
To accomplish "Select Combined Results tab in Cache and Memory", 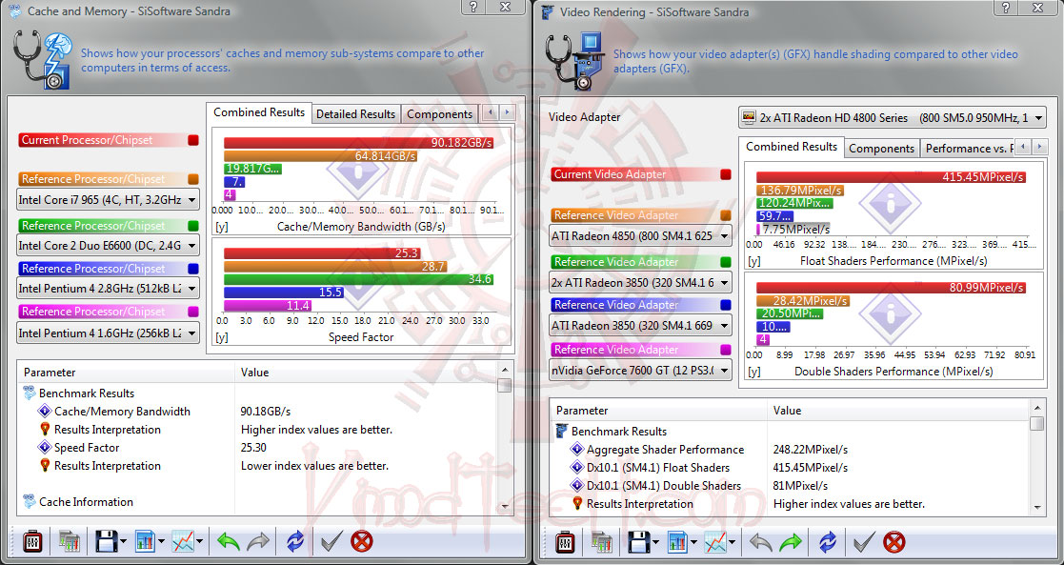I will tap(259, 112).
